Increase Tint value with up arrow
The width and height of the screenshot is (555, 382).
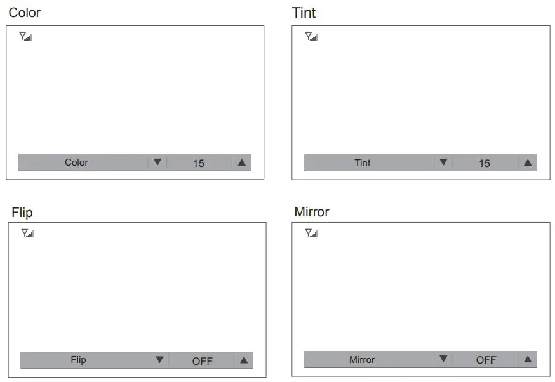tap(527, 162)
